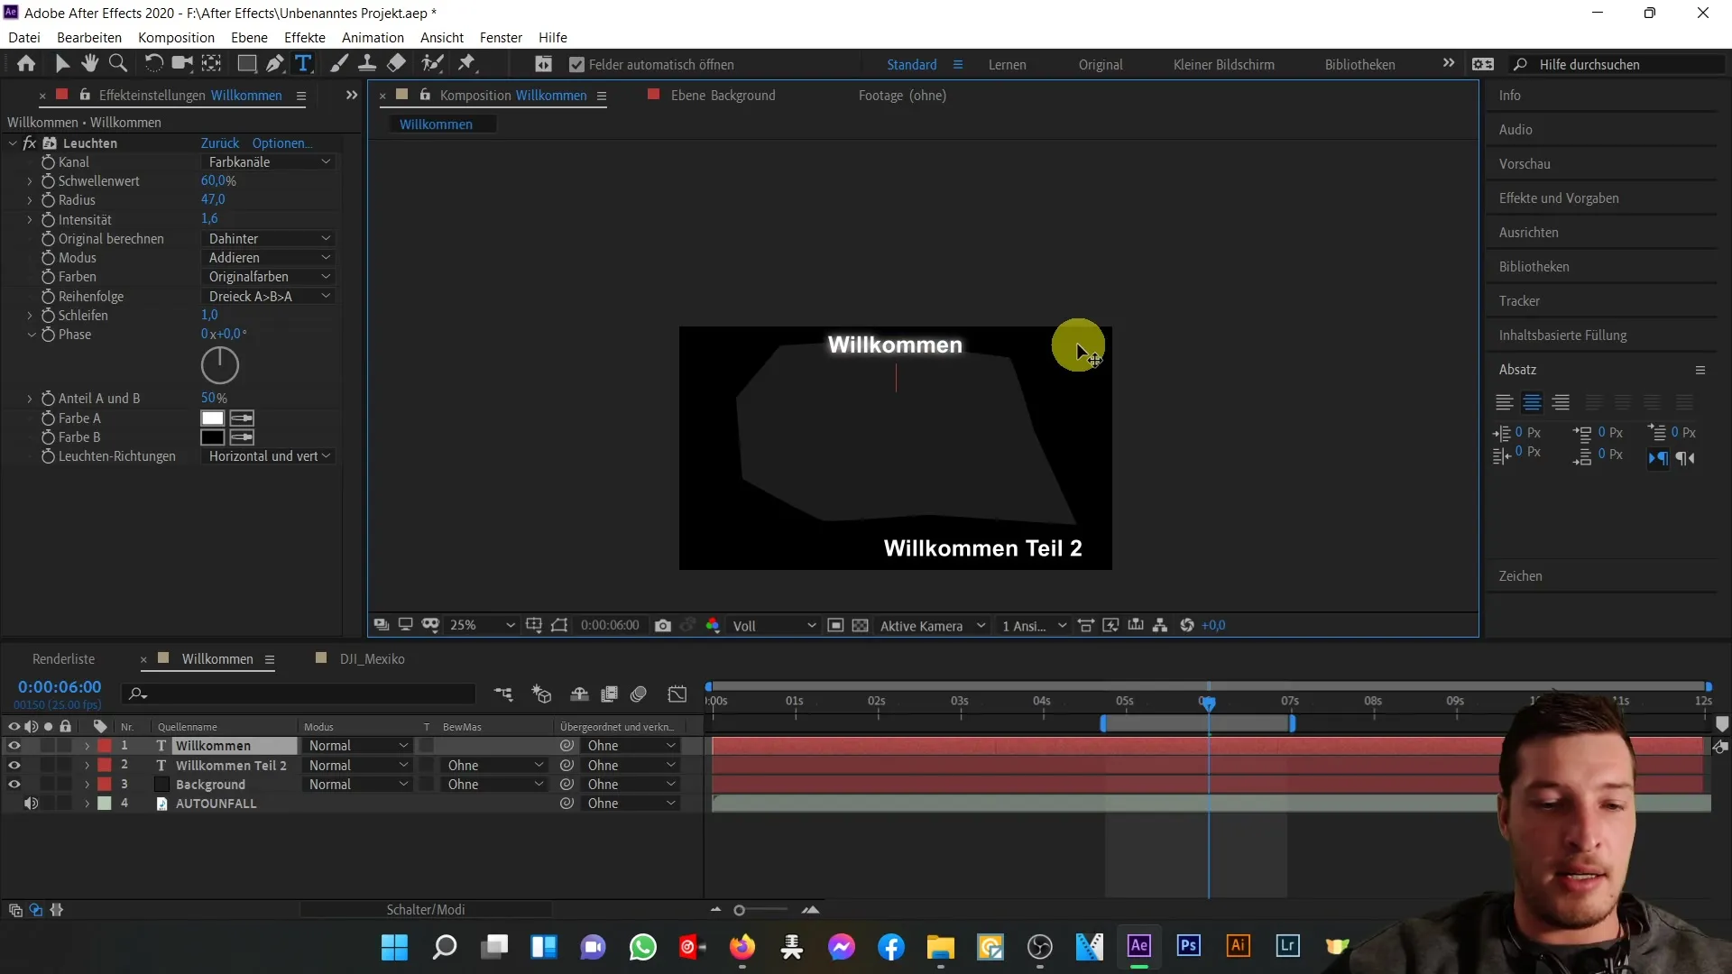1732x974 pixels.
Task: Click the Farbe A color swatch
Action: (x=210, y=418)
